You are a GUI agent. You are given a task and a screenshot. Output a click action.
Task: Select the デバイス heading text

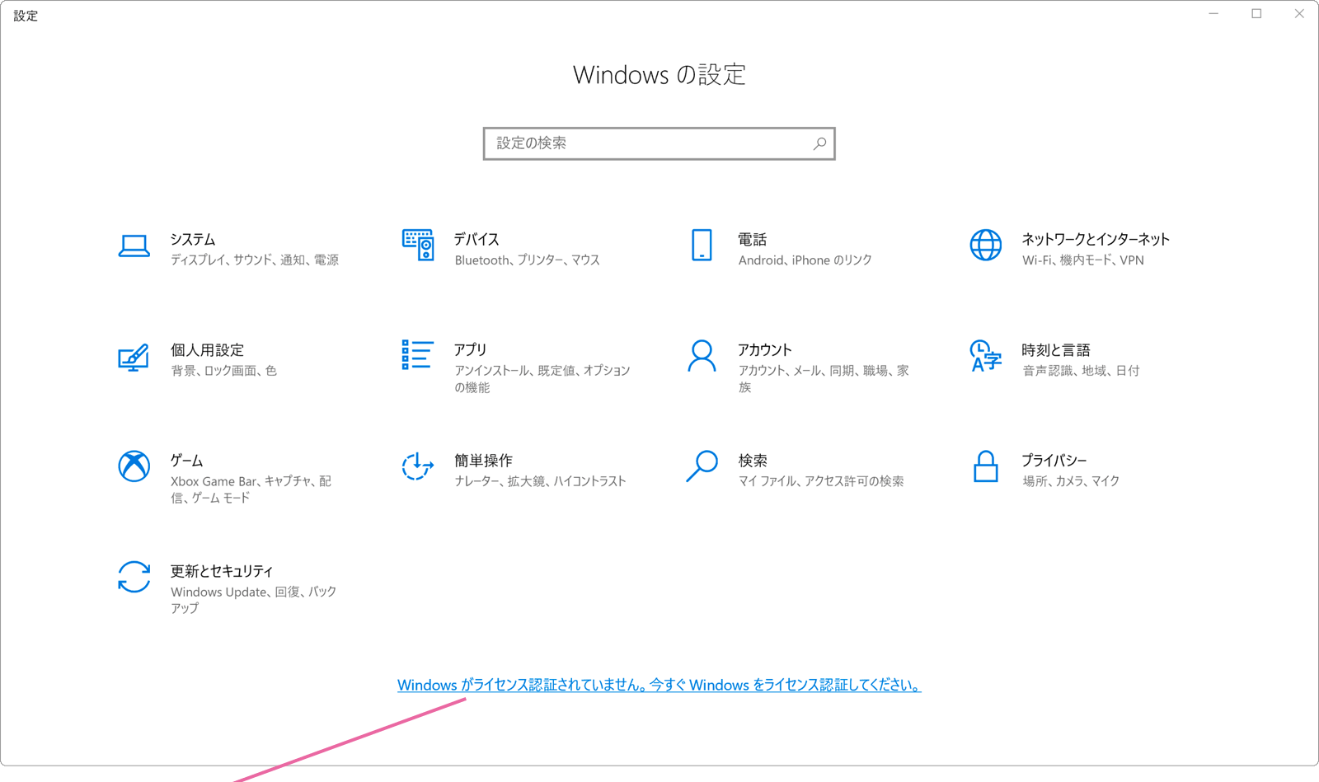[476, 240]
